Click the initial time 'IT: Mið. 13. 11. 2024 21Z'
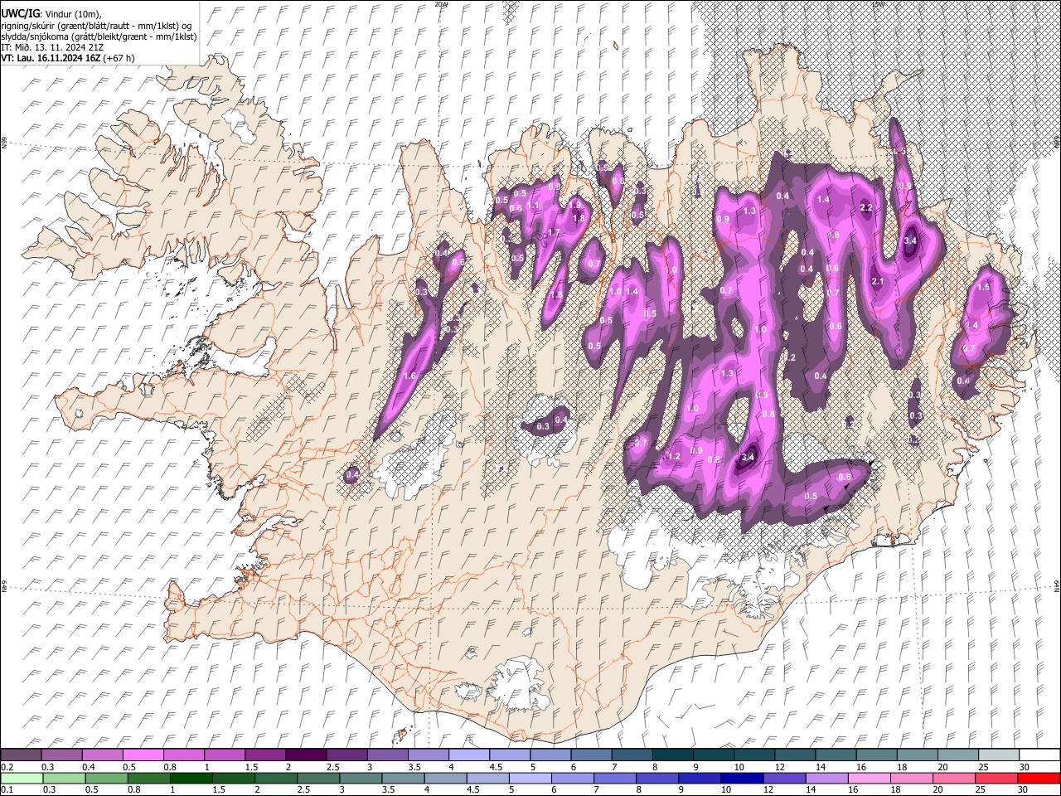1061x796 pixels. 51,47
